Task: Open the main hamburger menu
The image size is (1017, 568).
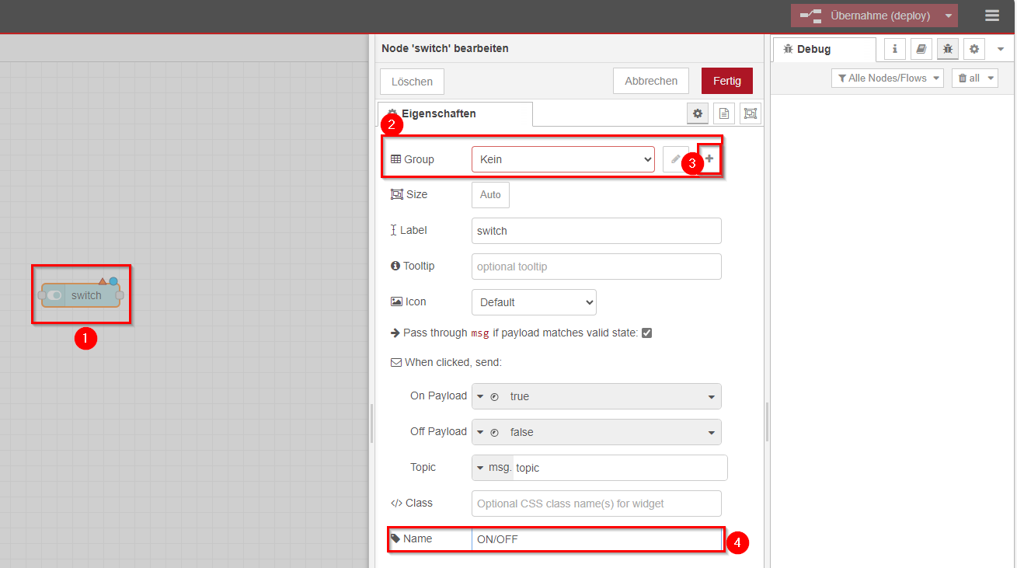Action: pos(992,15)
